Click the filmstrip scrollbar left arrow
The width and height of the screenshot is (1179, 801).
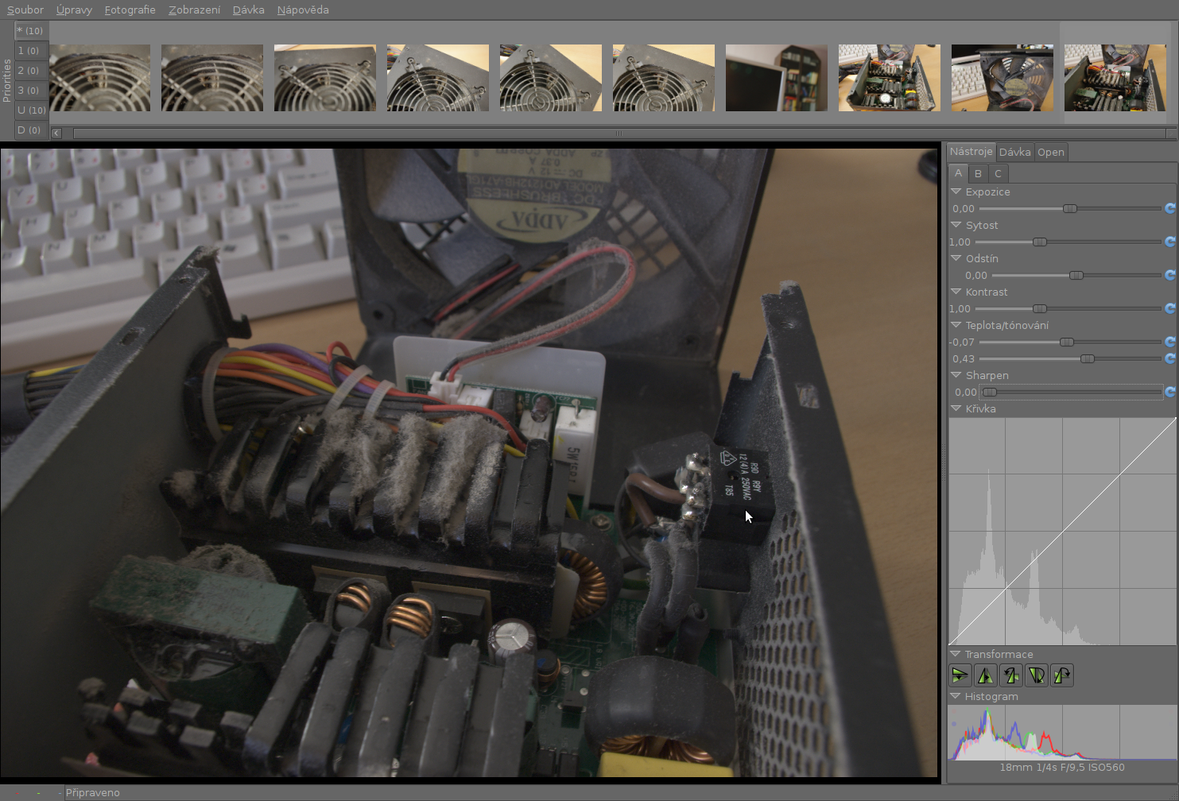click(56, 133)
